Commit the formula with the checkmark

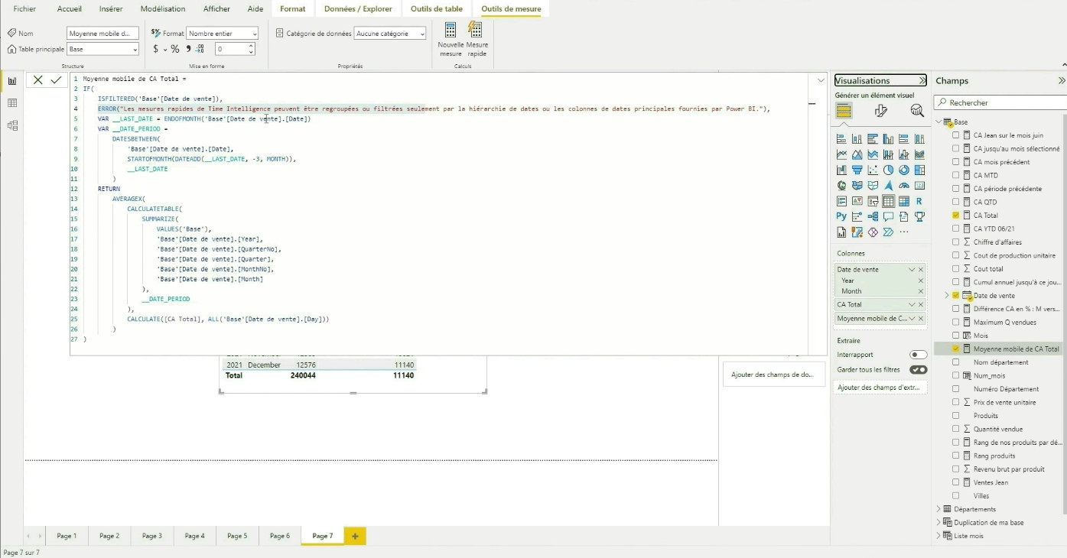(x=56, y=79)
